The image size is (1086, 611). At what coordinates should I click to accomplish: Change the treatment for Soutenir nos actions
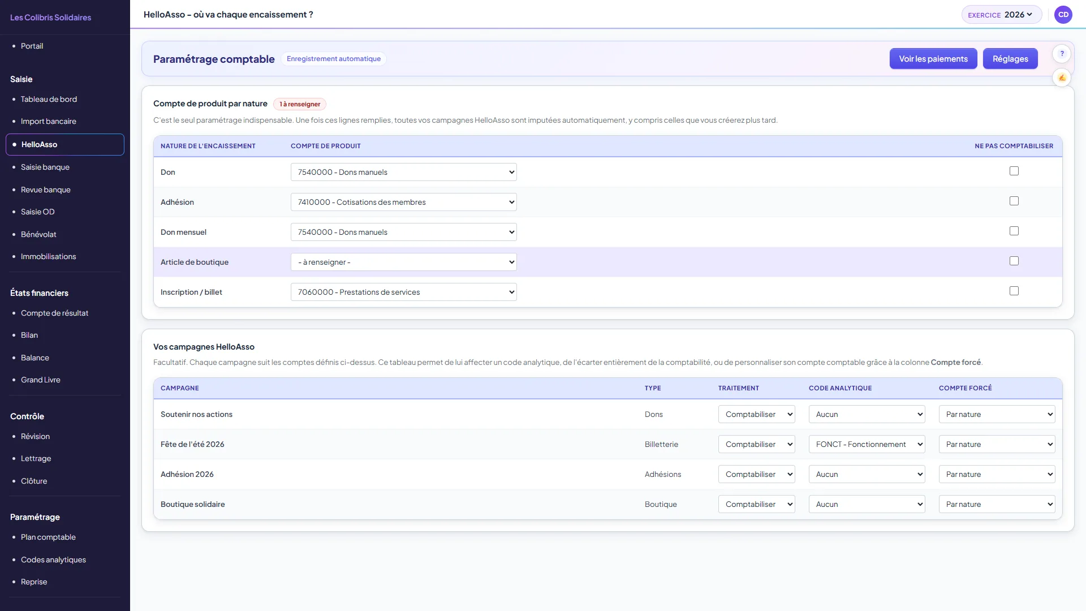click(x=757, y=414)
